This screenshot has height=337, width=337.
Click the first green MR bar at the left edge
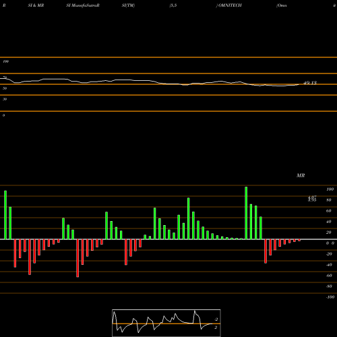point(5,215)
